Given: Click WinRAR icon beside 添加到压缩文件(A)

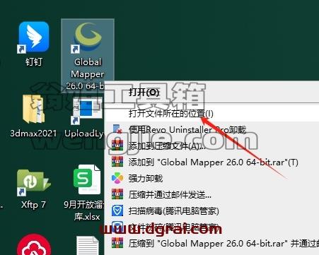Looking at the screenshot, I should pyautogui.click(x=117, y=146).
